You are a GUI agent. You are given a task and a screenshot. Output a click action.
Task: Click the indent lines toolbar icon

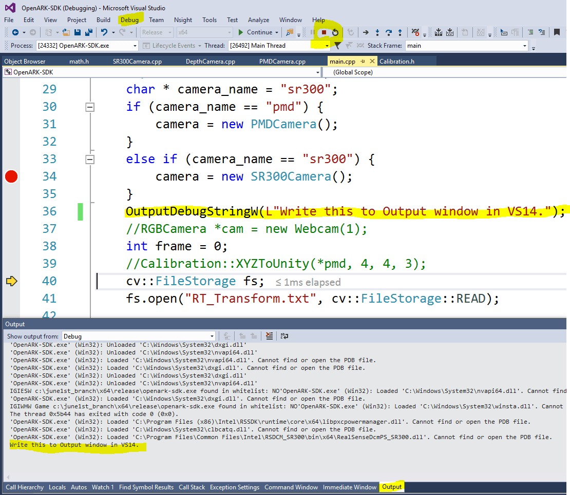point(530,32)
